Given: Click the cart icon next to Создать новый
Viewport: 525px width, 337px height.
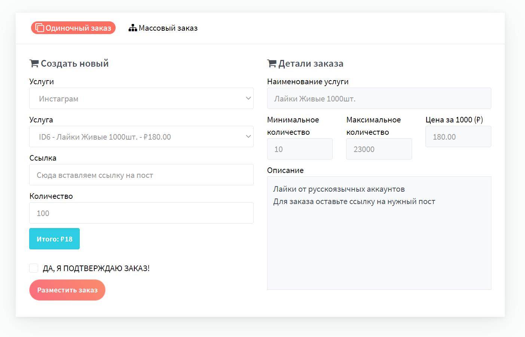Looking at the screenshot, I should (34, 64).
